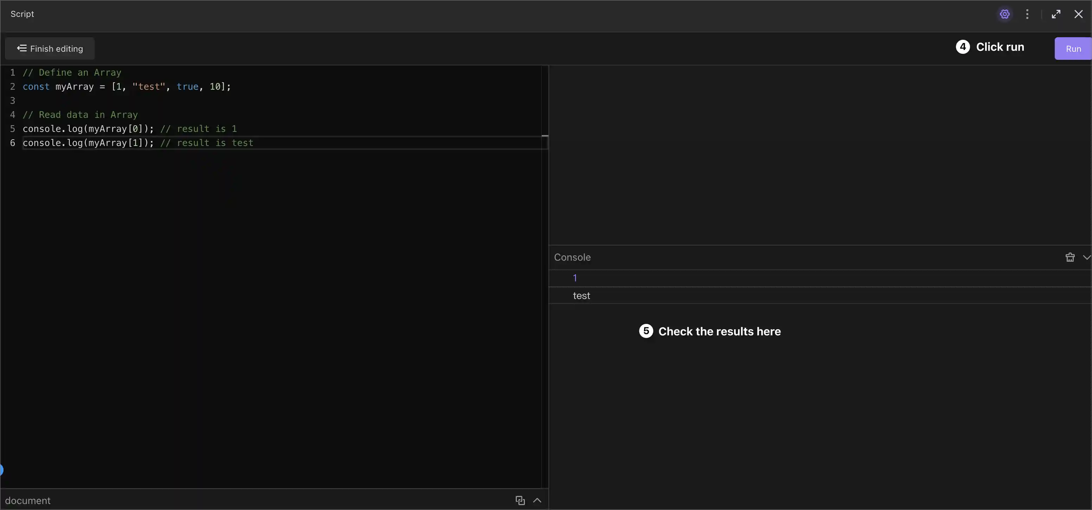Select console output line 'test'
The width and height of the screenshot is (1092, 510).
tap(820, 295)
